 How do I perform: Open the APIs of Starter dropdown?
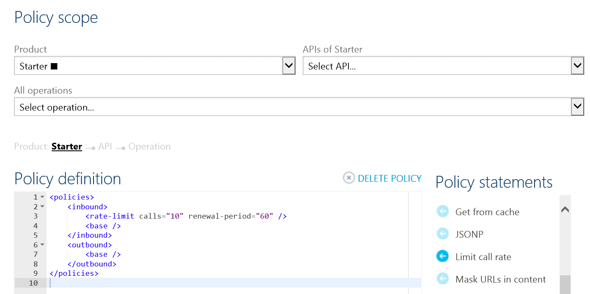pos(443,66)
